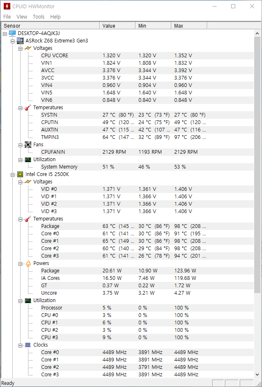Image resolution: width=262 pixels, height=387 pixels.
Task: Click the motherboard Utilization graph icon
Action: pos(28,159)
